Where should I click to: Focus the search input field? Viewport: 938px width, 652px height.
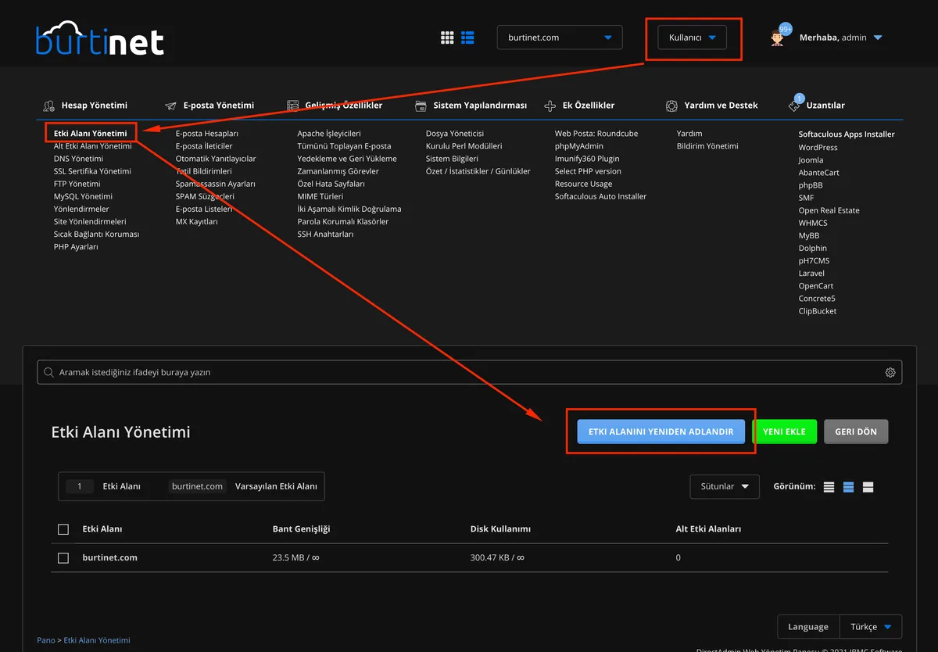pos(469,373)
